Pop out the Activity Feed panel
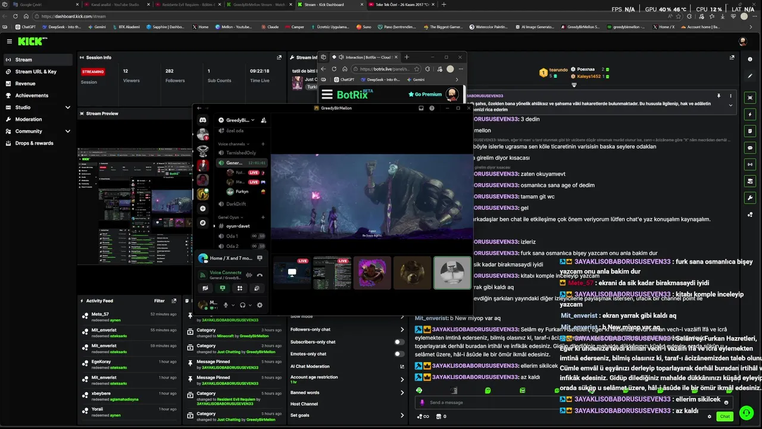Image resolution: width=762 pixels, height=429 pixels. click(x=174, y=301)
